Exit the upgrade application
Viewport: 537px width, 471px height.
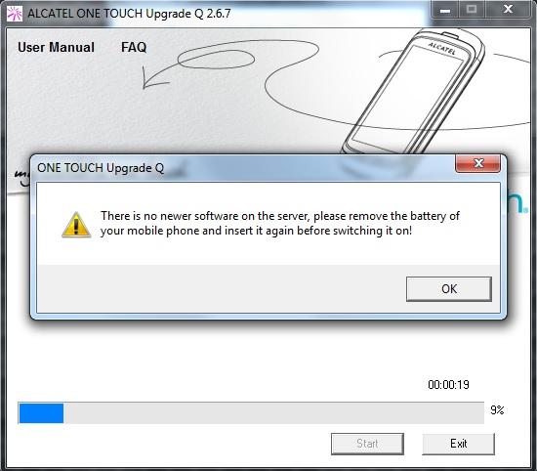tap(458, 444)
